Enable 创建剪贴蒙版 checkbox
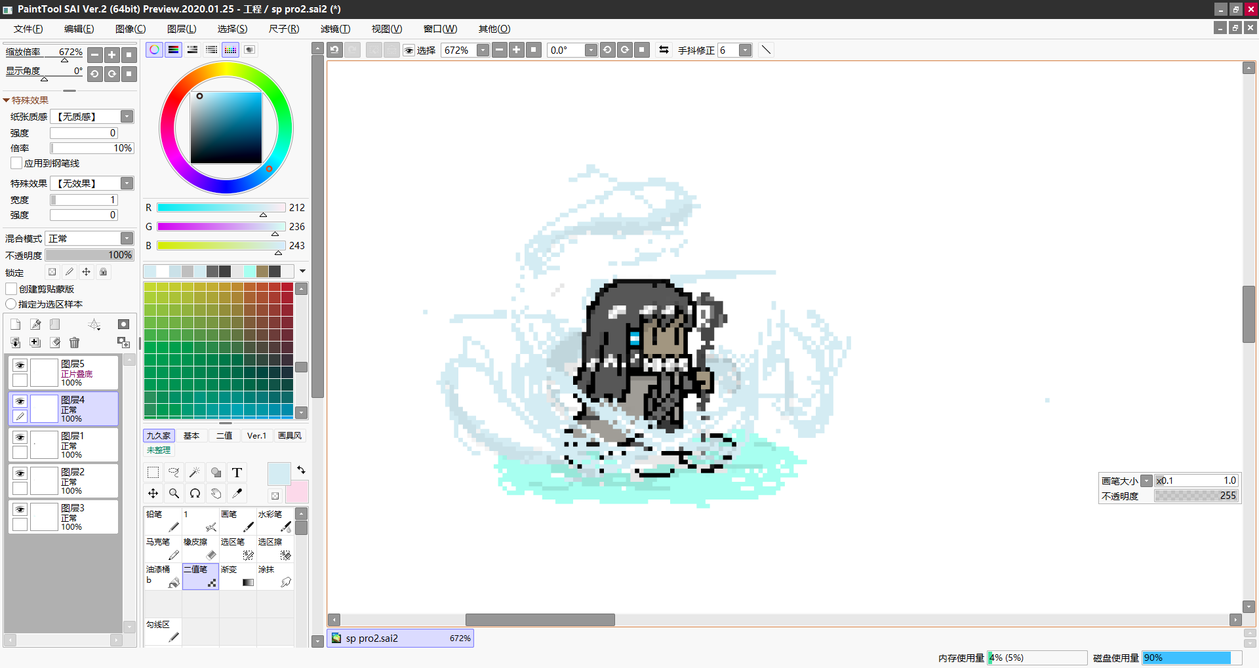The width and height of the screenshot is (1259, 668). (11, 289)
